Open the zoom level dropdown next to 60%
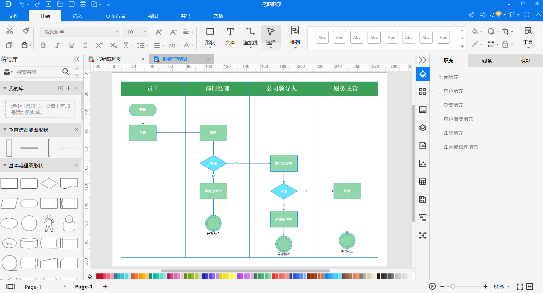543x293 pixels. tap(509, 287)
